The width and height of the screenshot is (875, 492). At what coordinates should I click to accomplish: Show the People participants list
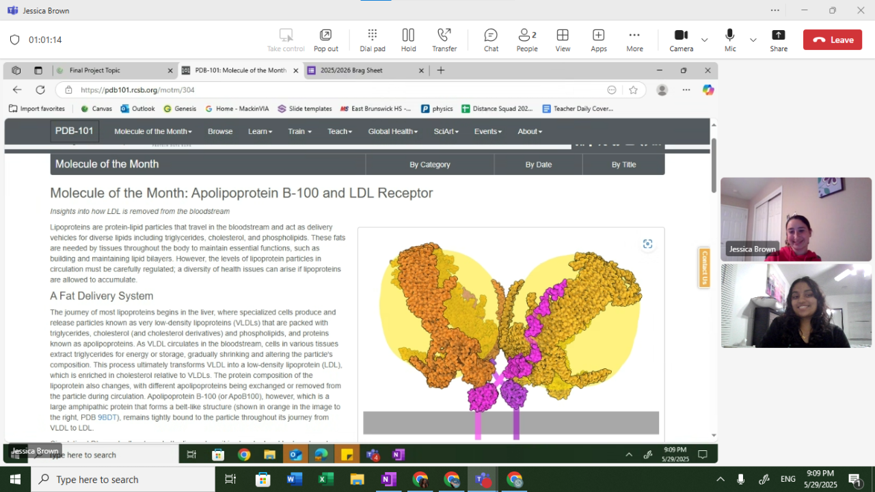coord(526,40)
